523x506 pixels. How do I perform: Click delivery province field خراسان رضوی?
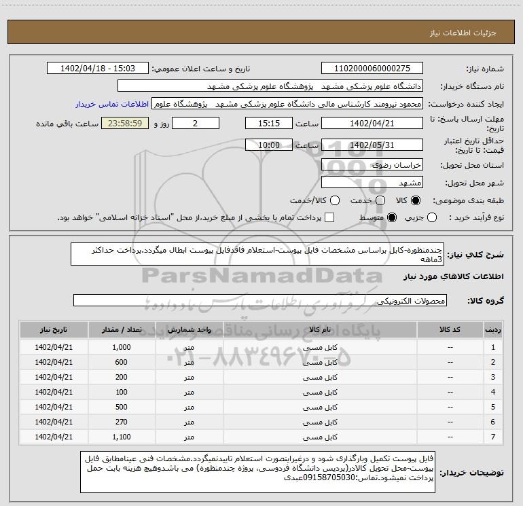tap(372, 165)
